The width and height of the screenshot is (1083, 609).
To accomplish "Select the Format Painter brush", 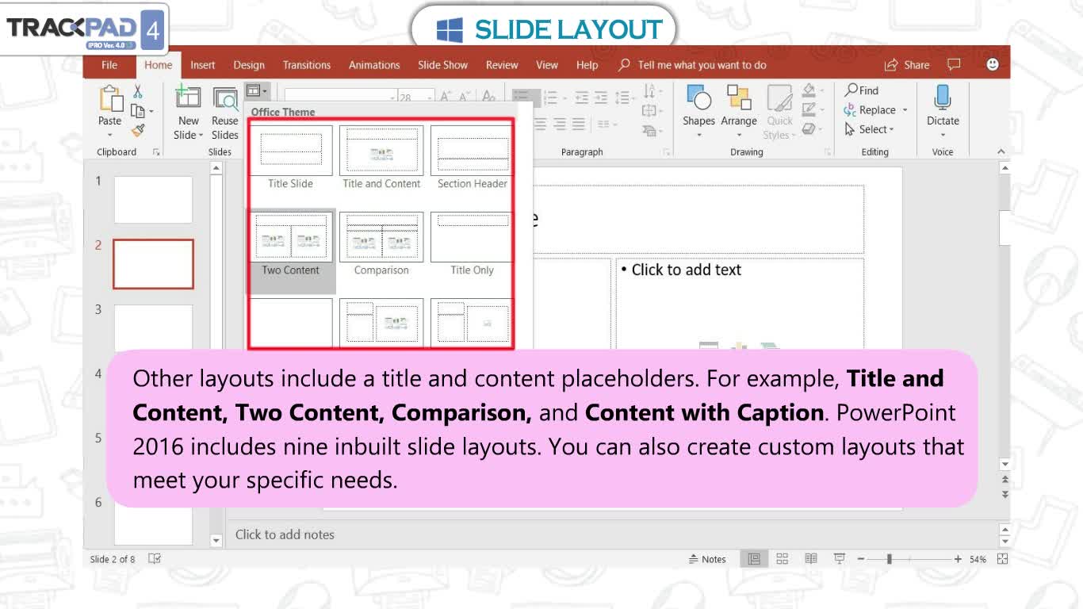I will (138, 130).
